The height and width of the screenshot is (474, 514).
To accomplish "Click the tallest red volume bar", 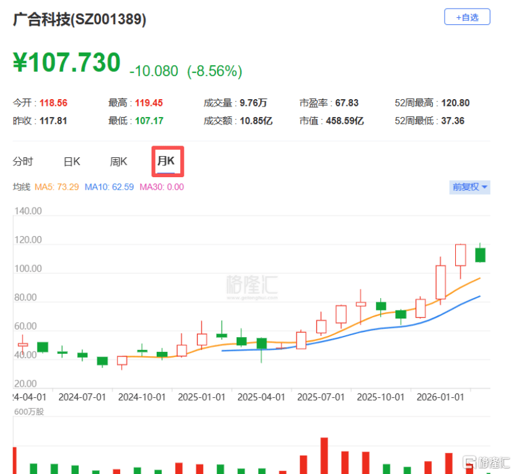I will 324,455.
